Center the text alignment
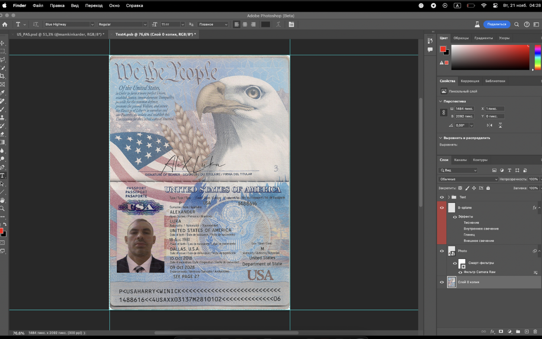Image resolution: width=542 pixels, height=339 pixels. [x=245, y=25]
